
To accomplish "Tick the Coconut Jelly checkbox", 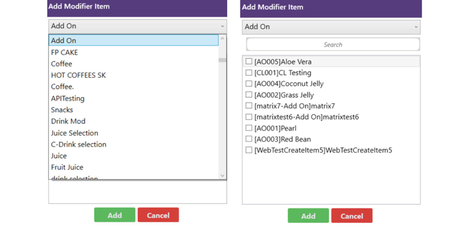I will [249, 84].
